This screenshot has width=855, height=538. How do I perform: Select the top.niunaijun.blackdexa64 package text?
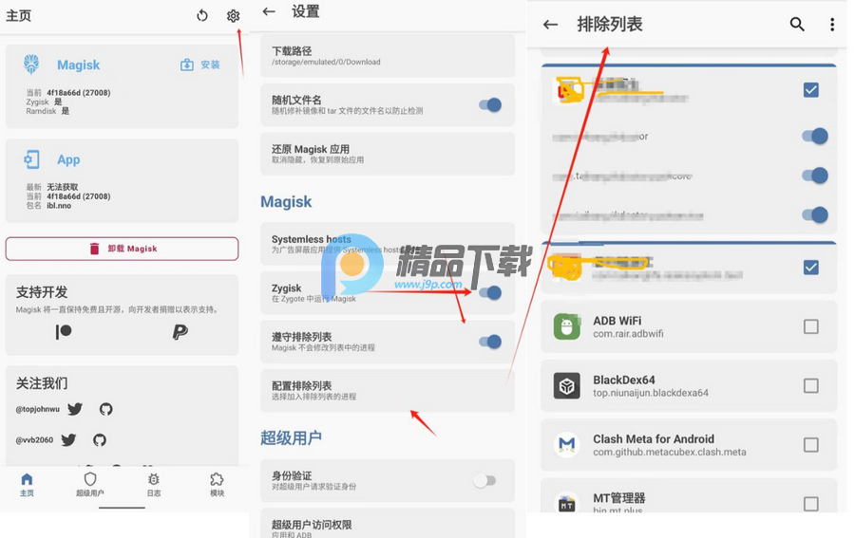(651, 393)
